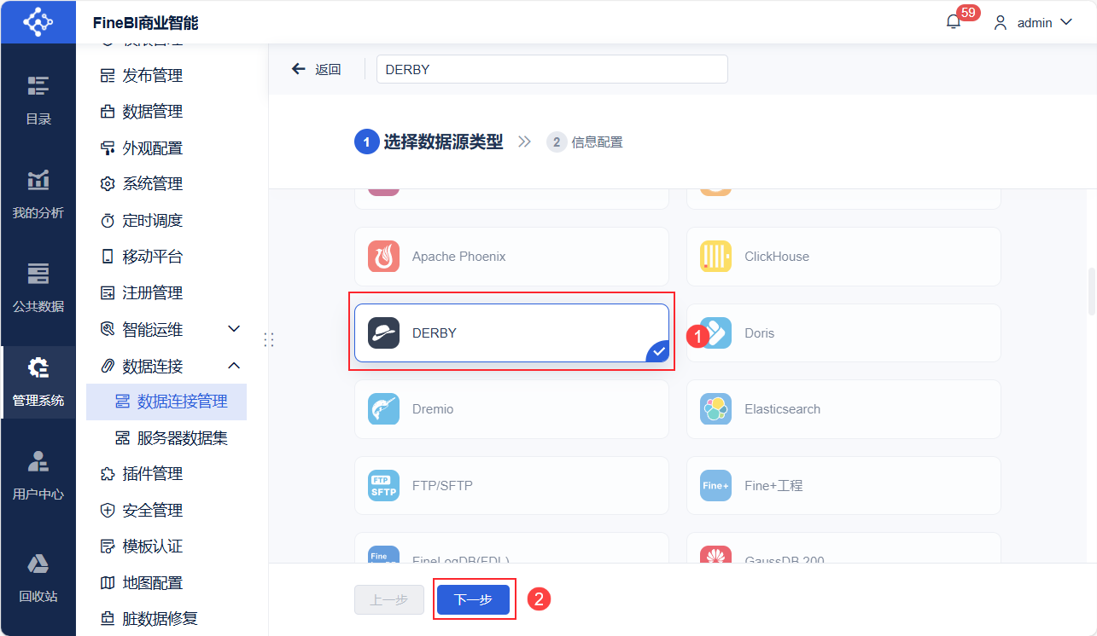This screenshot has width=1097, height=636.
Task: Click the DERBY search input field
Action: (551, 69)
